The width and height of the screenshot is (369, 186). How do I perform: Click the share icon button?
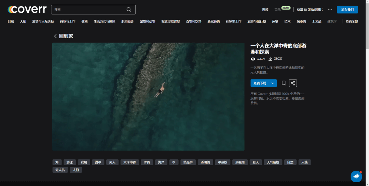(x=293, y=83)
